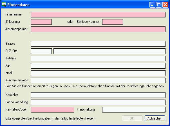Click the Ansprechpartner label
Viewport: 170px width, 126px height.
[16, 29]
